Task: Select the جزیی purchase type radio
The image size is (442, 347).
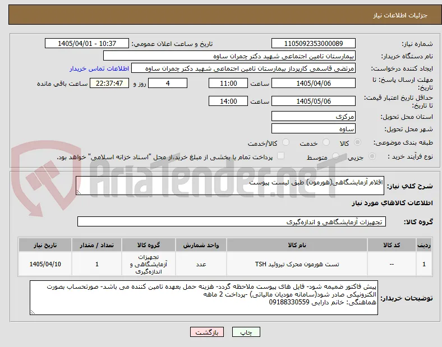Action: pos(372,156)
